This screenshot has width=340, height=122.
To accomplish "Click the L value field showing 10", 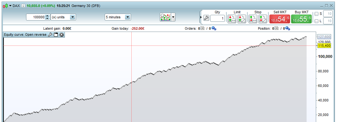I will (x=328, y=21).
